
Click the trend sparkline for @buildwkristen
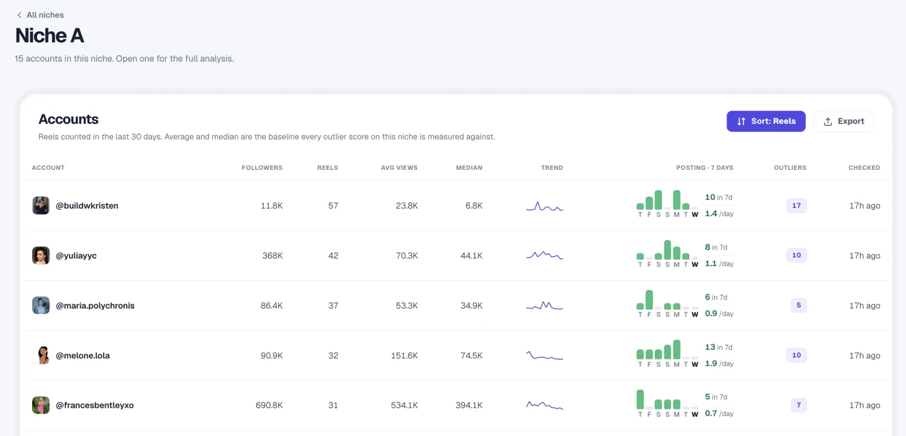tap(545, 206)
